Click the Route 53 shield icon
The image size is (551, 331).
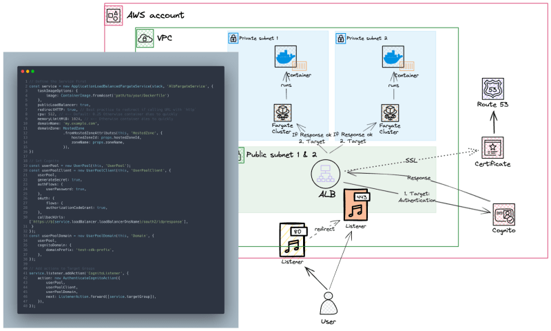(492, 89)
